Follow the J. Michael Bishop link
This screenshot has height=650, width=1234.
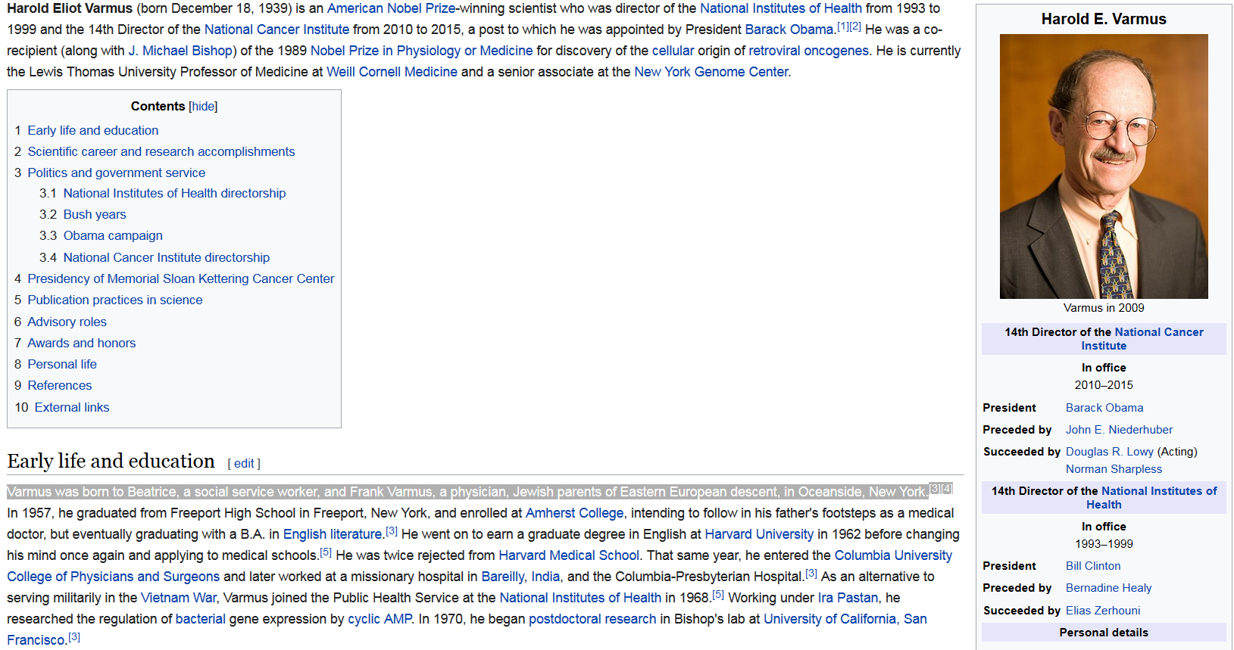[180, 51]
